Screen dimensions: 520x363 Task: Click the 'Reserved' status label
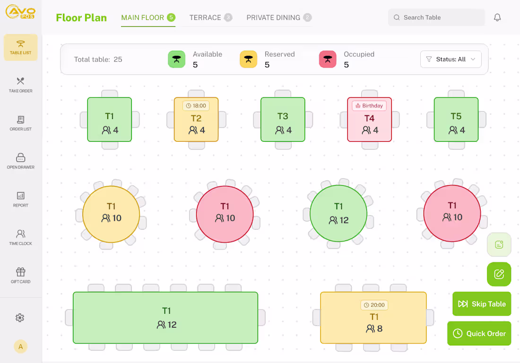pyautogui.click(x=279, y=54)
